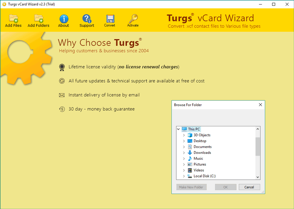Click the OK button in Browse dialog
This screenshot has width=294, height=209.
[x=226, y=187]
